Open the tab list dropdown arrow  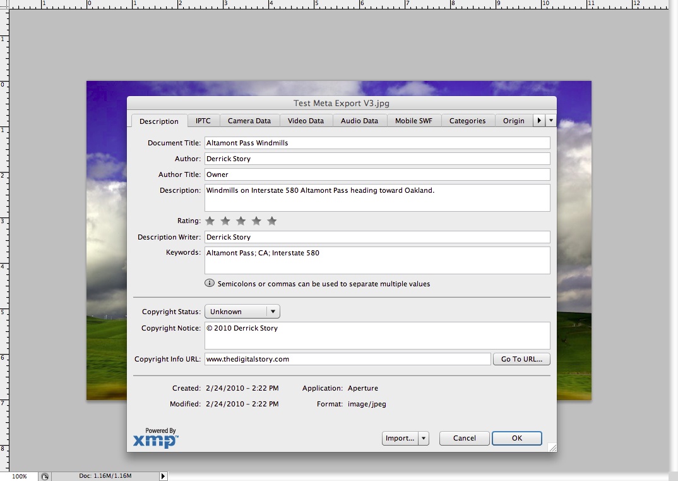coord(551,121)
